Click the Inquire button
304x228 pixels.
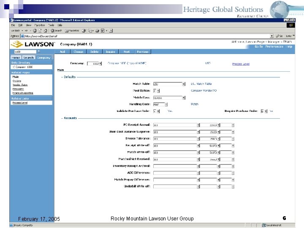[110, 52]
